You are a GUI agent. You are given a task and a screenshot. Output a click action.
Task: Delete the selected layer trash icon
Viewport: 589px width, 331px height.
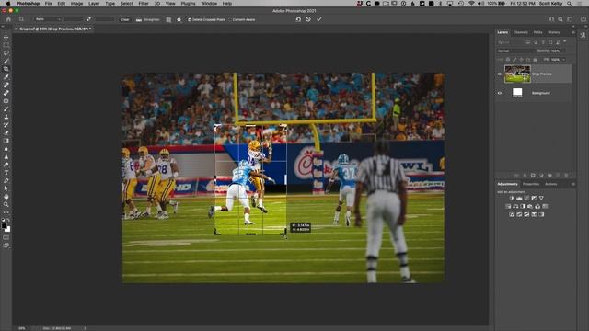click(566, 176)
